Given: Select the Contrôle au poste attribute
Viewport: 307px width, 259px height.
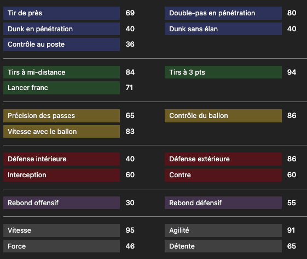Looking at the screenshot, I should click(x=61, y=44).
